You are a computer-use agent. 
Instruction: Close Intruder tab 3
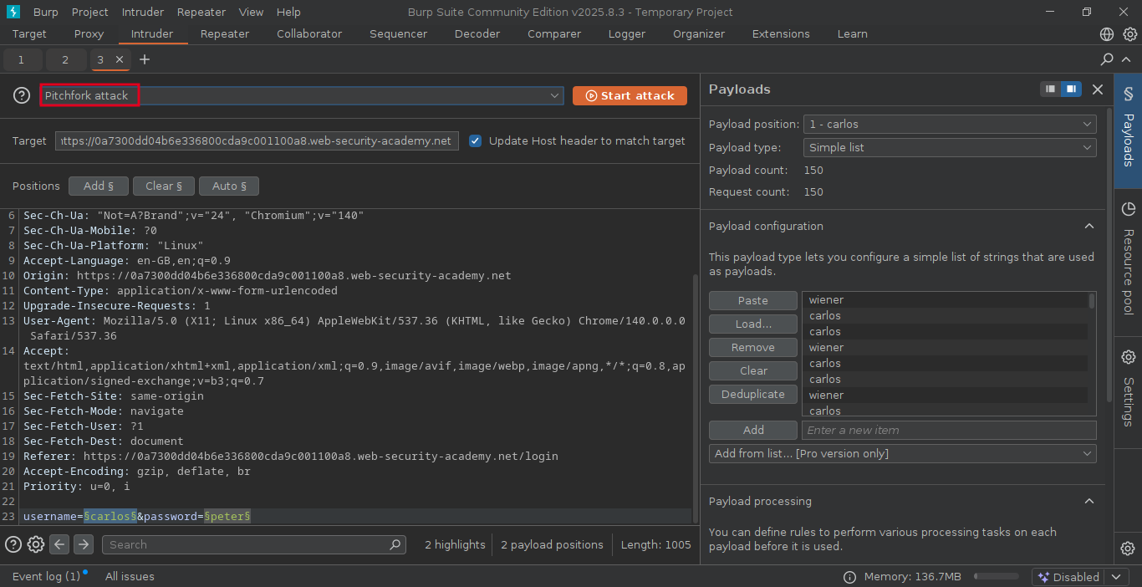120,59
